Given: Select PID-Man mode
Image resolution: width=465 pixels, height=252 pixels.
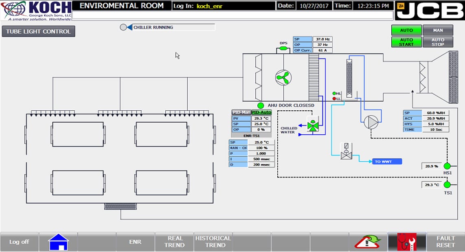Looking at the screenshot, I should pyautogui.click(x=241, y=112).
